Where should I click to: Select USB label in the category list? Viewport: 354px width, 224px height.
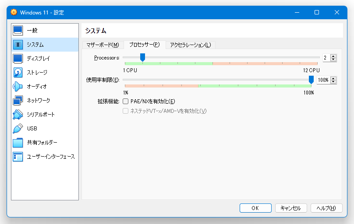tap(32, 129)
